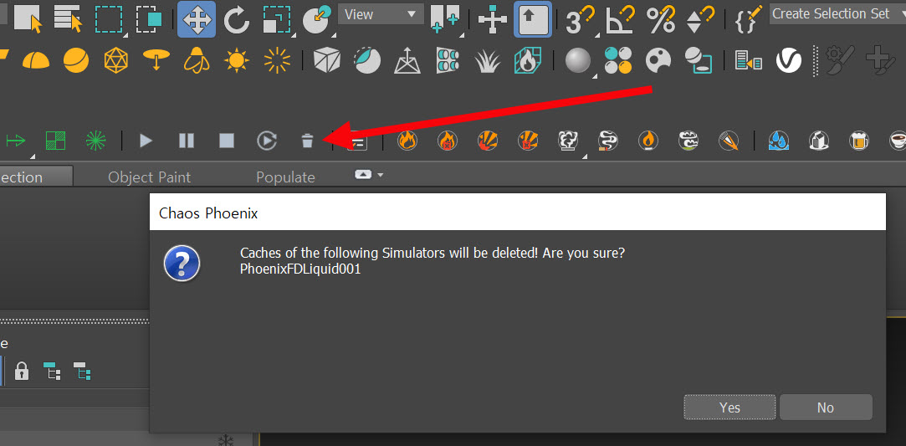Viewport: 906px width, 446px height.
Task: Toggle Keyboard Shortcut Override button
Action: pos(533,19)
